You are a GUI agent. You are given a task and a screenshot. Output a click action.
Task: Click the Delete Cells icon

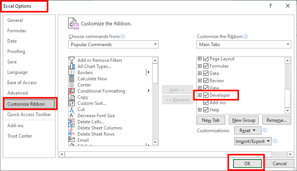72,122
